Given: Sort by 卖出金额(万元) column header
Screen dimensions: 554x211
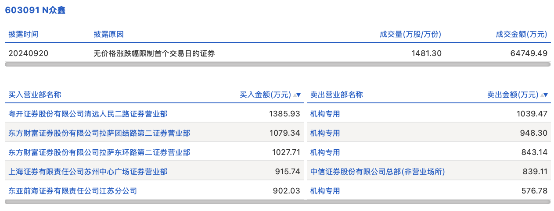Looking at the screenshot, I should tap(513, 95).
